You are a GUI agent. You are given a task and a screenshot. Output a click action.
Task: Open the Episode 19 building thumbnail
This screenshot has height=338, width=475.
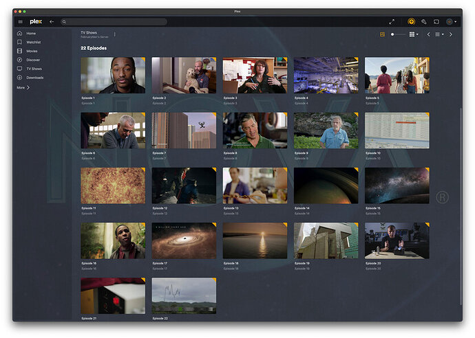point(326,240)
